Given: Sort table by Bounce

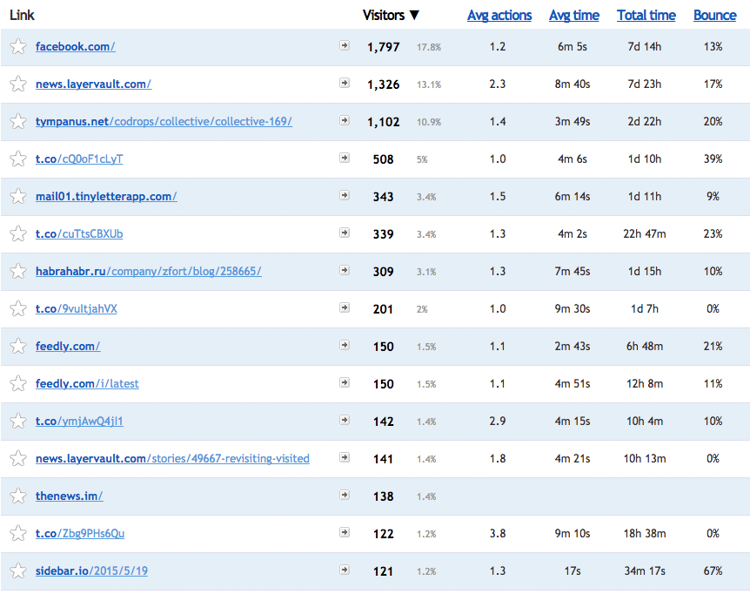Looking at the screenshot, I should (715, 16).
